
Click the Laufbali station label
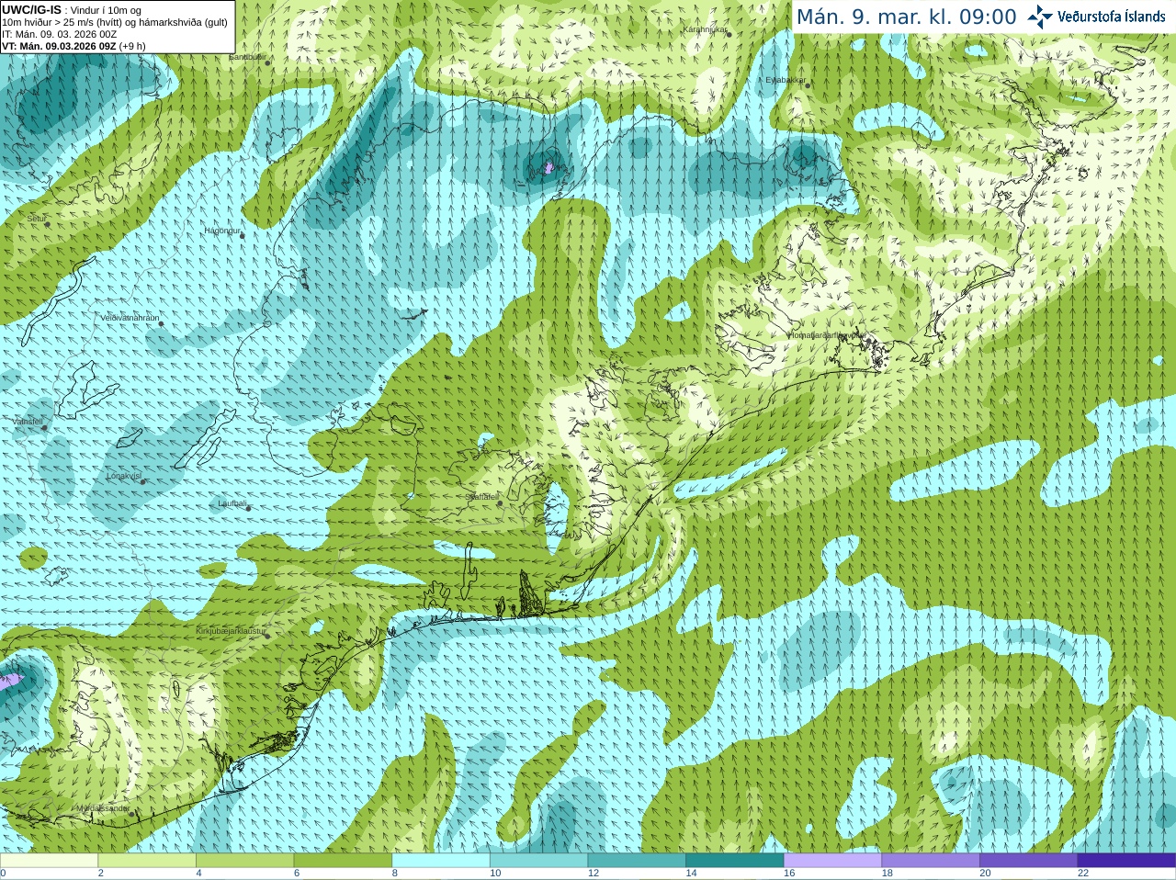point(232,503)
